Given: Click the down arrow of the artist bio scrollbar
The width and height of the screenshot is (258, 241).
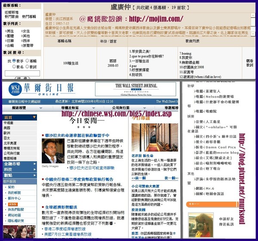Looking at the screenshot, I should pos(253,34).
